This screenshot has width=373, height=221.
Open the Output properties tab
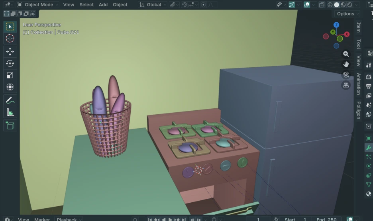(369, 86)
